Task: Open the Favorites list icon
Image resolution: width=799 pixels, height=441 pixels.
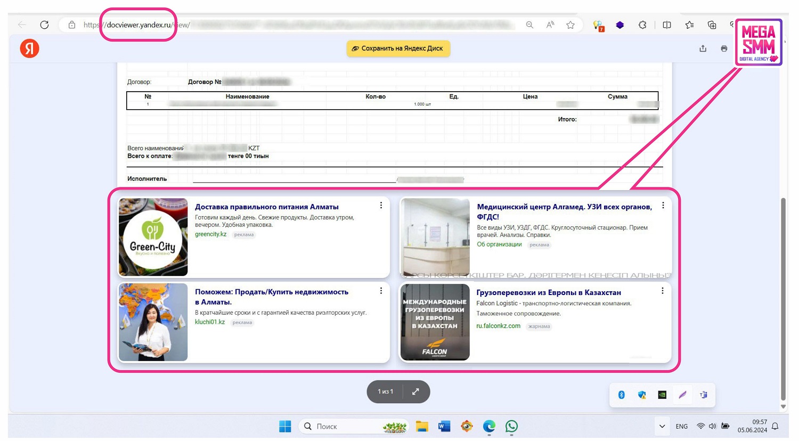Action: 689,24
